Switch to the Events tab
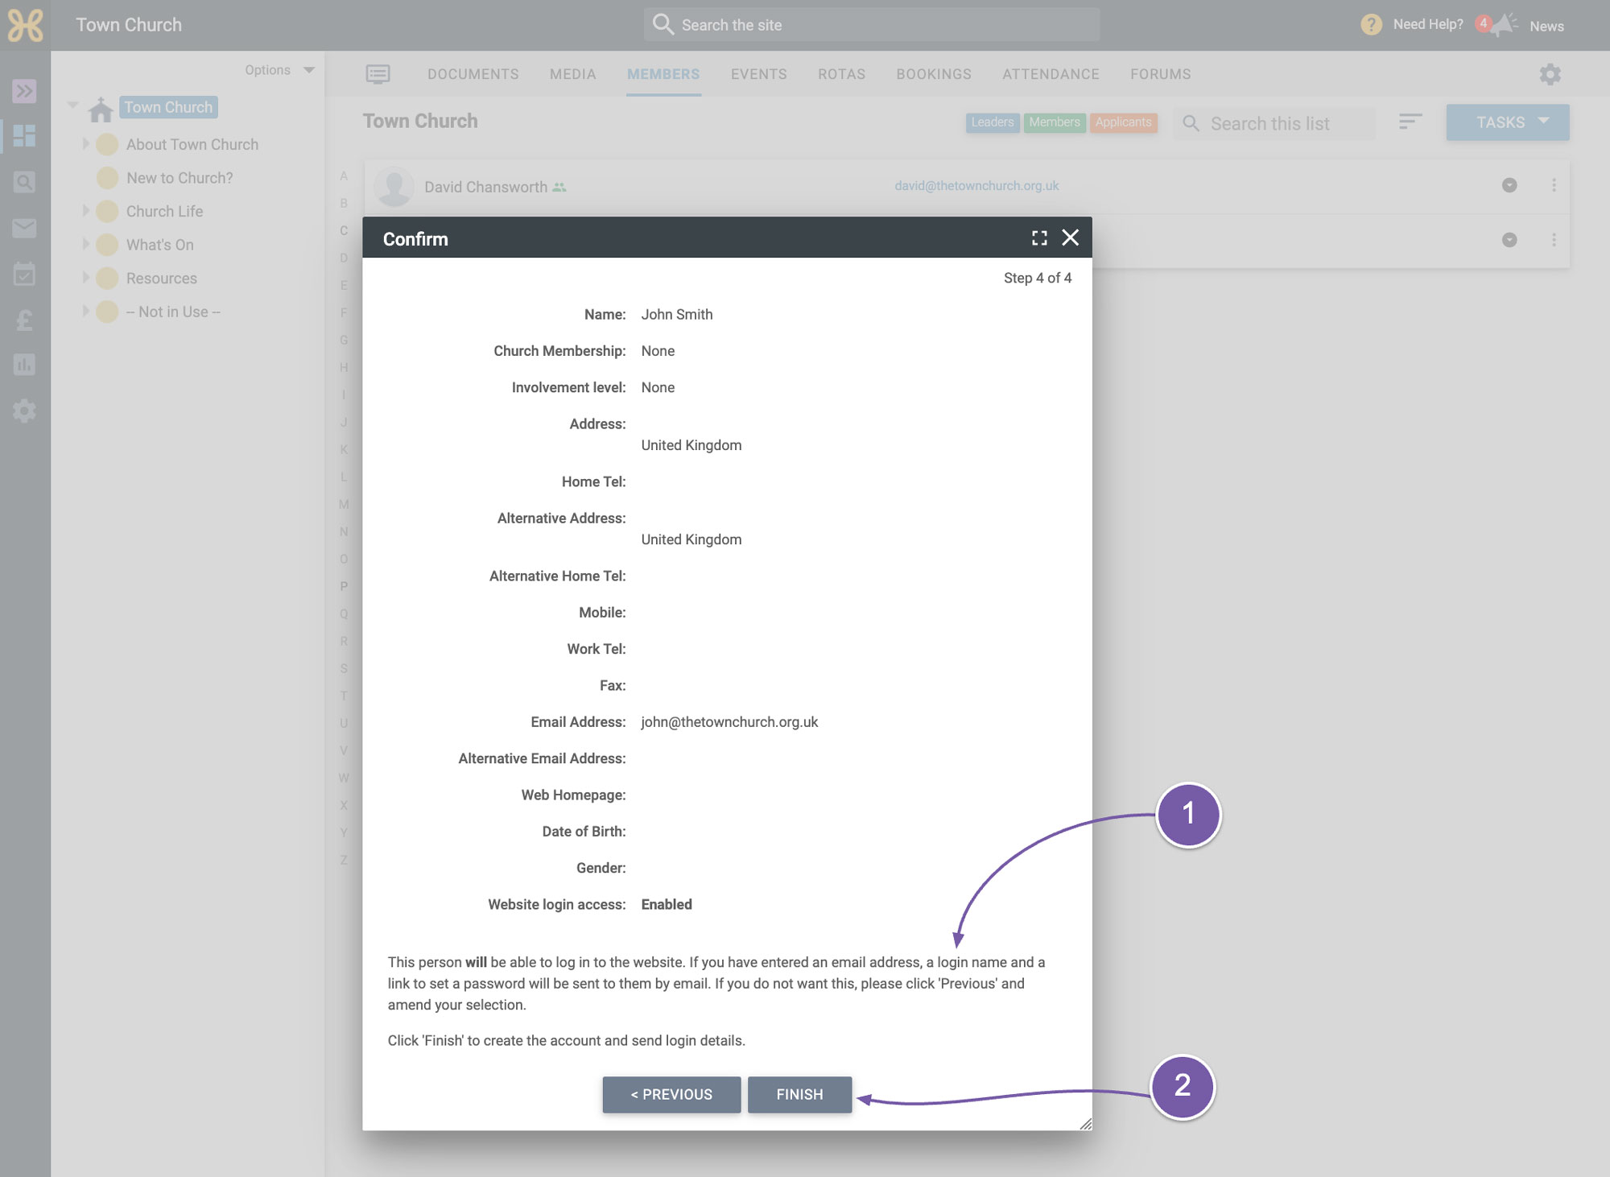 click(x=759, y=74)
